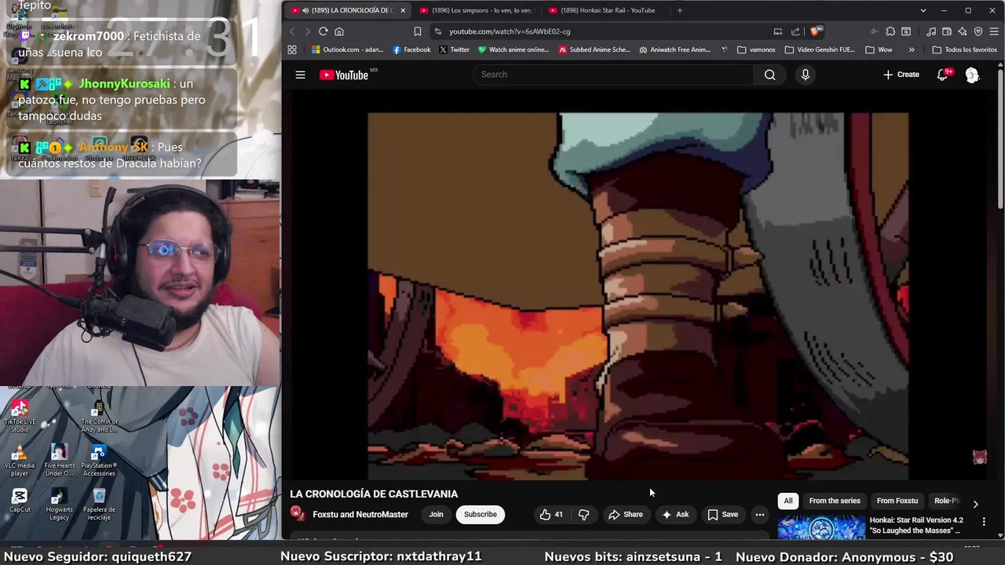Click the Ask button

click(x=675, y=515)
